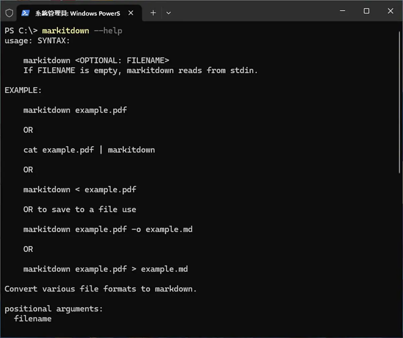Viewport: 403px width, 338px height.
Task: Open a new tab with the plus button
Action: tap(153, 13)
